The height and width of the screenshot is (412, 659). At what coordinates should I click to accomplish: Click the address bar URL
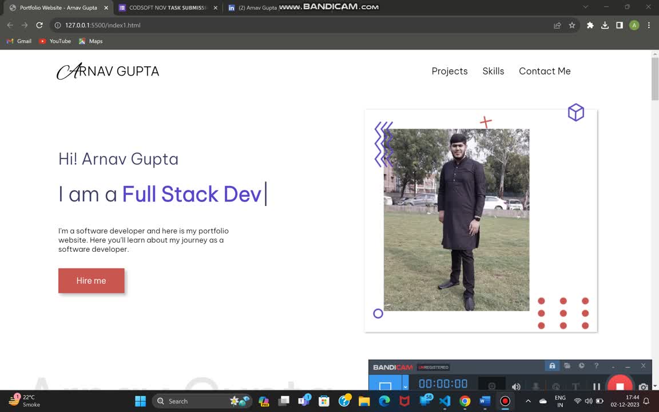point(102,25)
